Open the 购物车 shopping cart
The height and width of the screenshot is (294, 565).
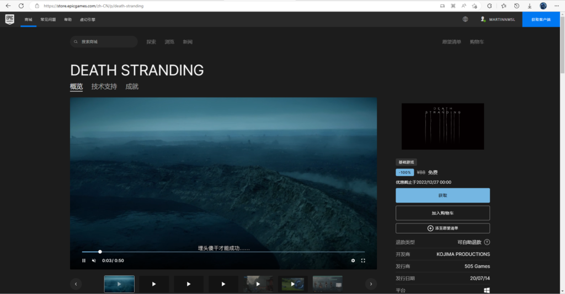click(x=477, y=42)
